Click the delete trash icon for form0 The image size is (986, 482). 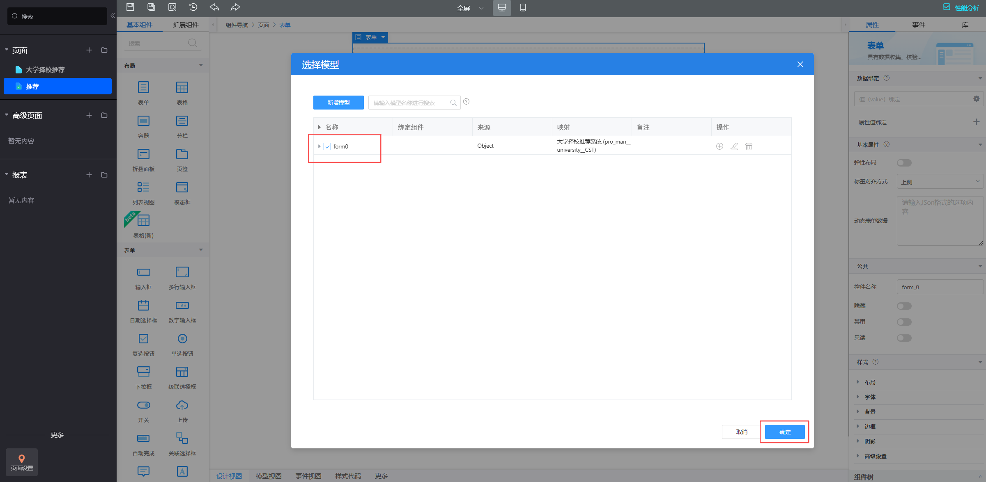pyautogui.click(x=749, y=146)
